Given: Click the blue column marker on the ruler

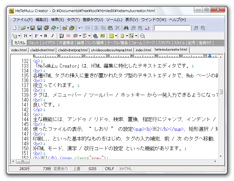Looking at the screenshot, I should click(x=210, y=56).
